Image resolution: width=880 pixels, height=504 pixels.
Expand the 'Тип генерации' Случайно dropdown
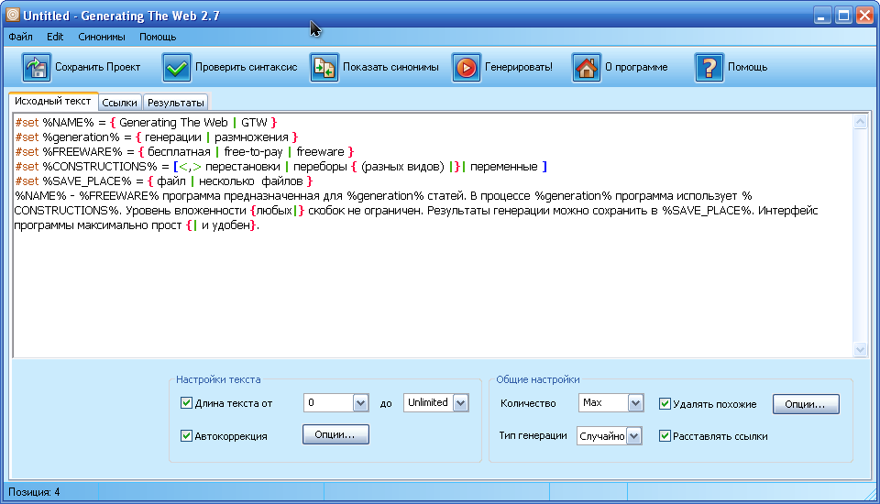pos(633,436)
